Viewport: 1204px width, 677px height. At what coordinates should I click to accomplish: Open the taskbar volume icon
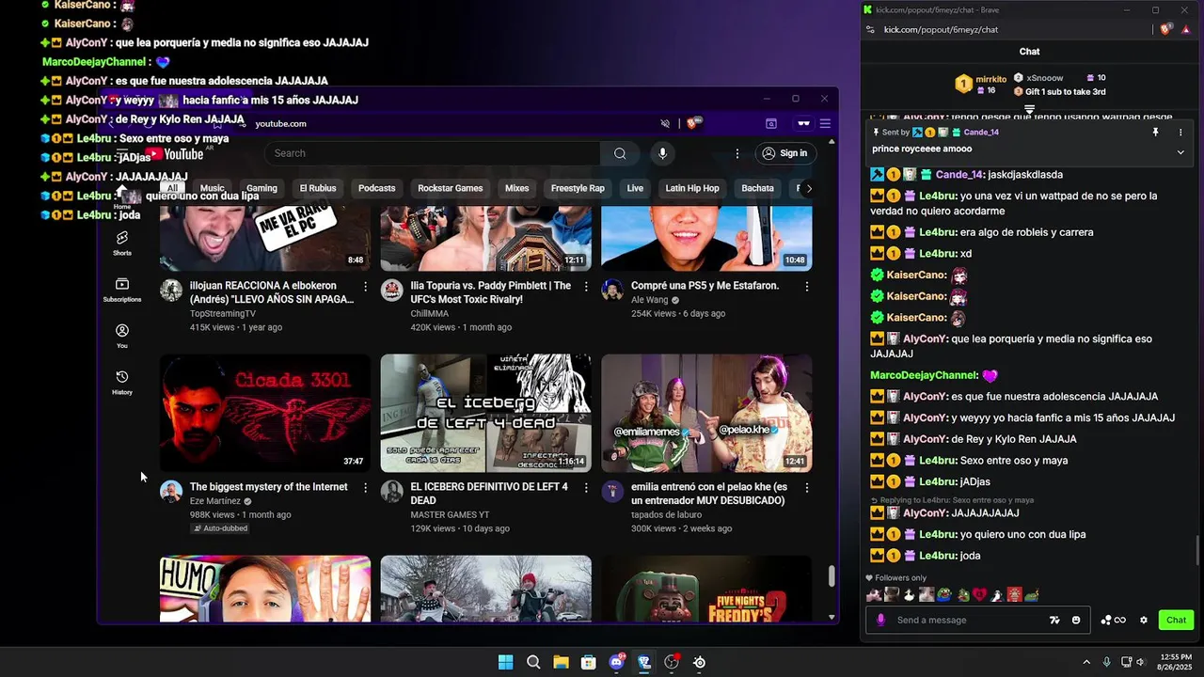(1140, 663)
